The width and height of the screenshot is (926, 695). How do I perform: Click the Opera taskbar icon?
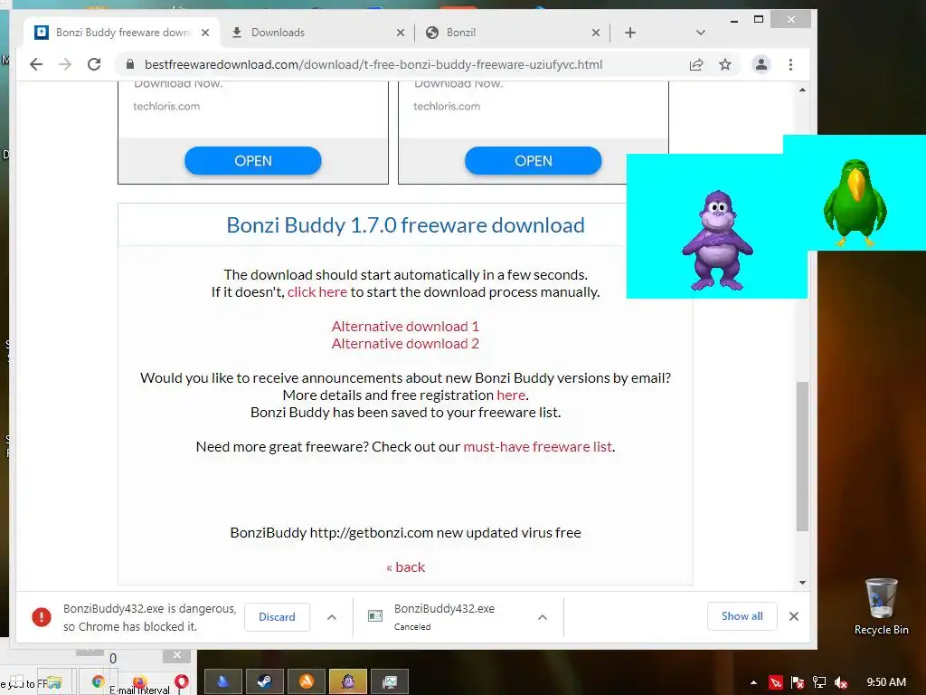pos(181,682)
